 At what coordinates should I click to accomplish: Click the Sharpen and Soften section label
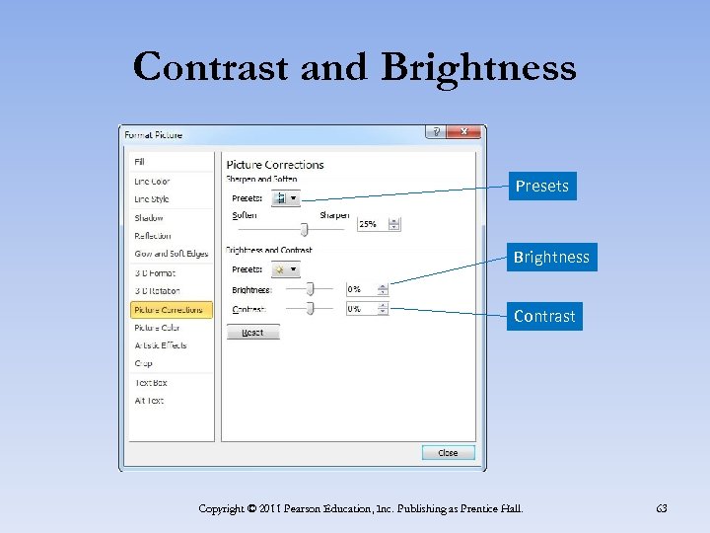[261, 179]
